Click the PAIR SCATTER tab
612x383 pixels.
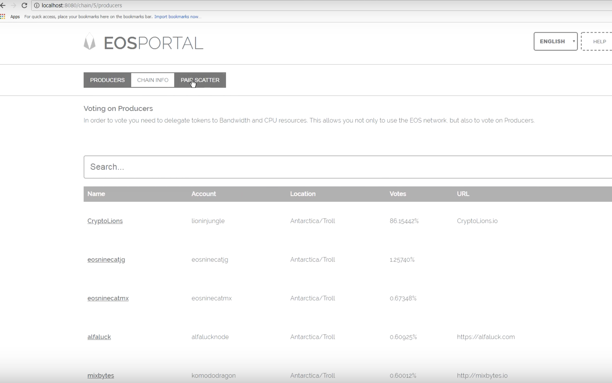(200, 80)
